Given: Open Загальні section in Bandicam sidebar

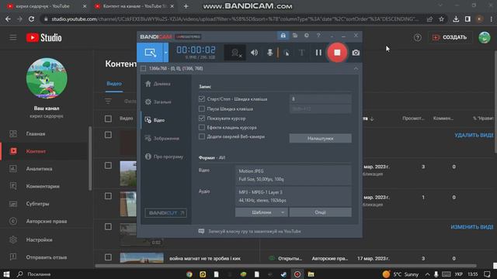Looking at the screenshot, I should click(158, 102).
